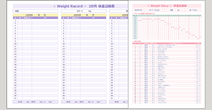Click day 29 body fat 28.8 value
Screen dimensions: 212x110
153,99
